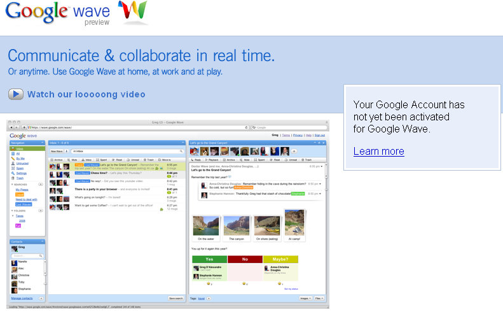This screenshot has width=503, height=312.
Task: Vote Yes in the poll gadget
Action: pyautogui.click(x=209, y=259)
